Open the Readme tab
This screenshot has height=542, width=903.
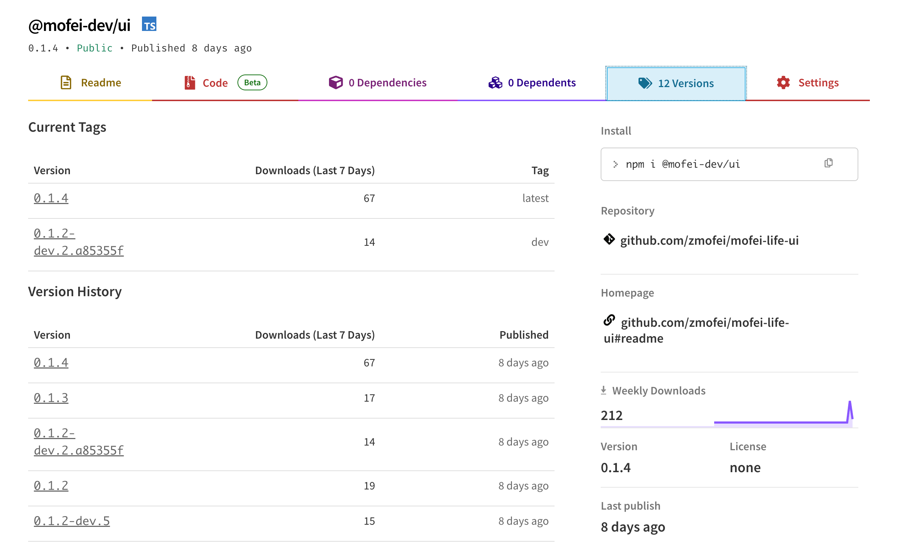[x=90, y=83]
